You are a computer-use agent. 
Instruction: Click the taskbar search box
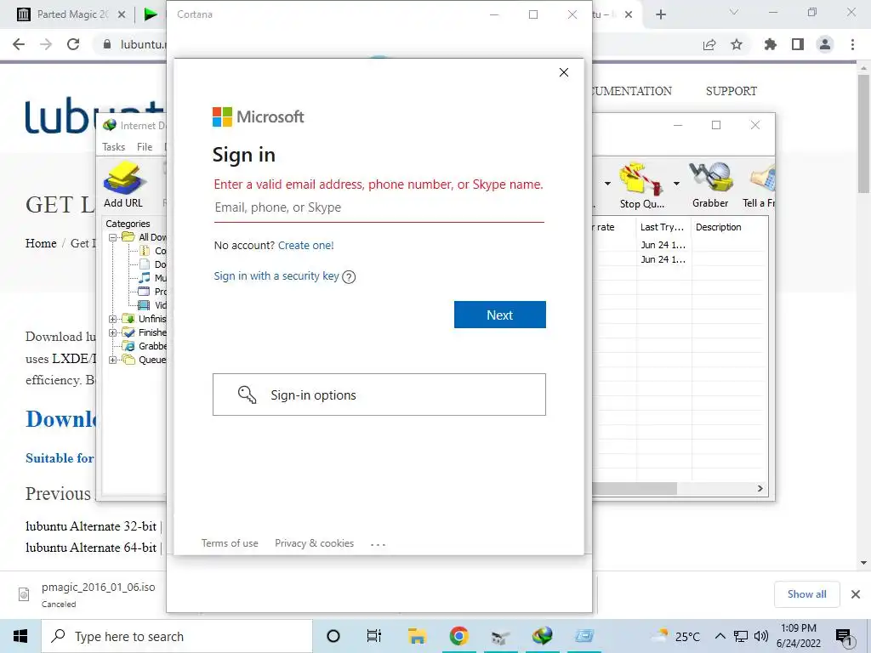coord(177,636)
